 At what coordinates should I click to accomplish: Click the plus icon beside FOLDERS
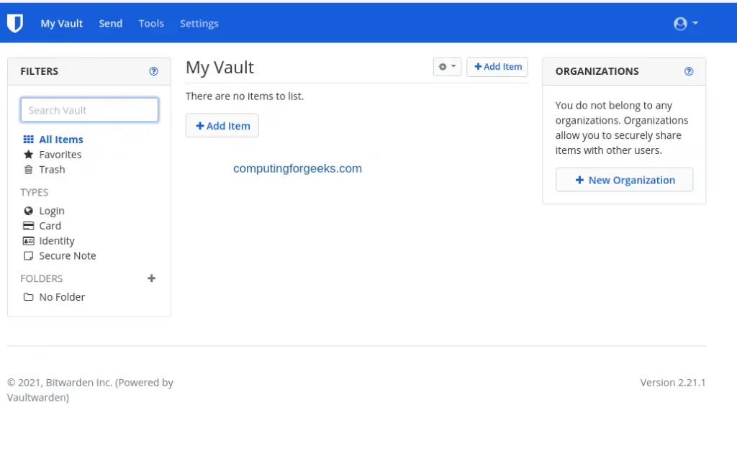coord(151,278)
